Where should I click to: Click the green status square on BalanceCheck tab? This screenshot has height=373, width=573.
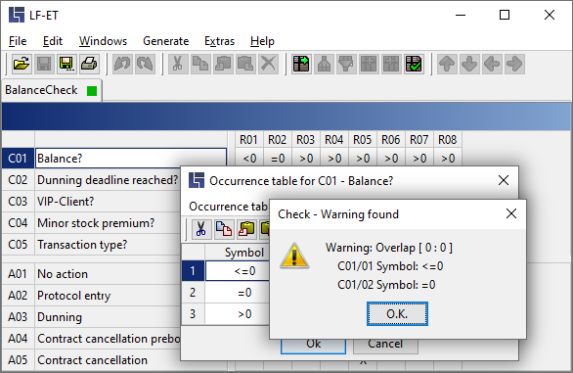[92, 91]
